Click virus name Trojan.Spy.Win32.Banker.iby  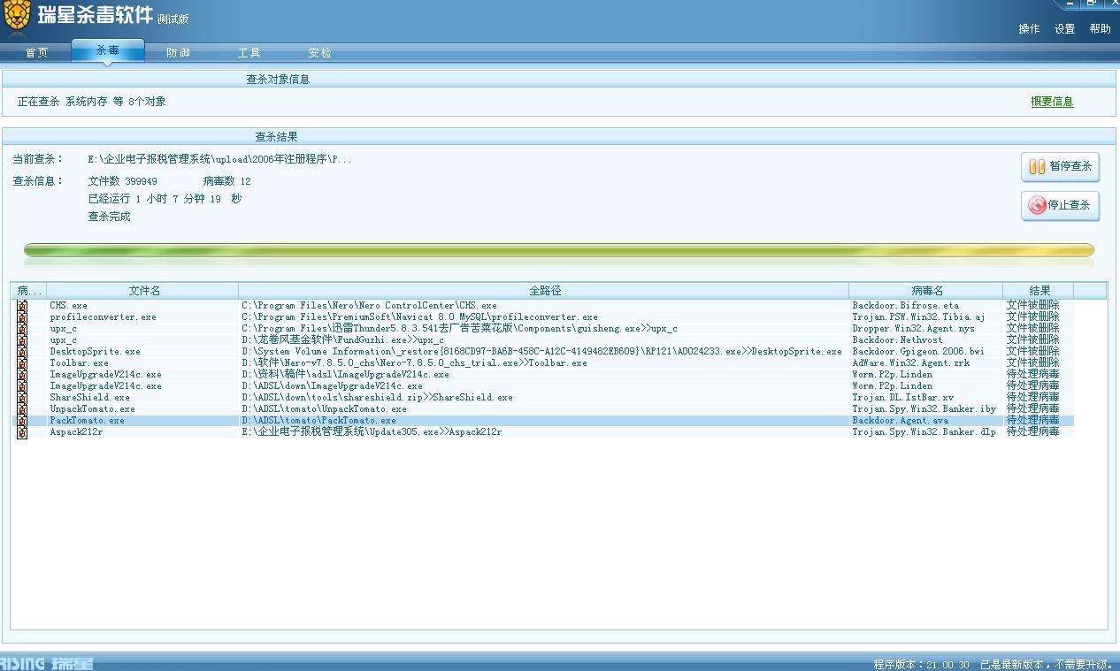pos(924,409)
